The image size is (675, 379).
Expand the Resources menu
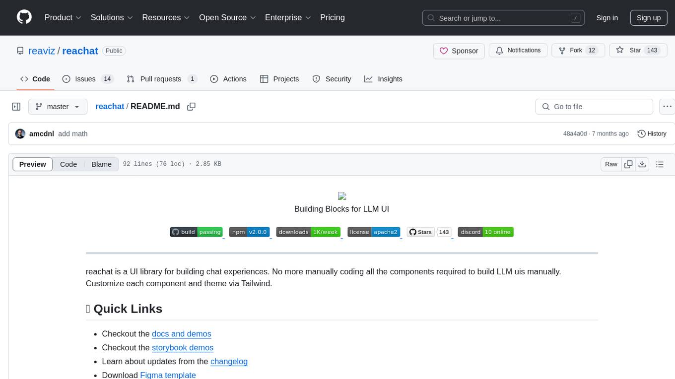click(166, 17)
